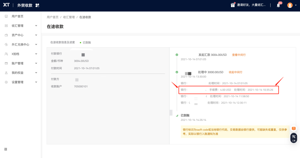Expand the X拍档 chevron
This screenshot has width=300, height=158.
[x=36, y=54]
